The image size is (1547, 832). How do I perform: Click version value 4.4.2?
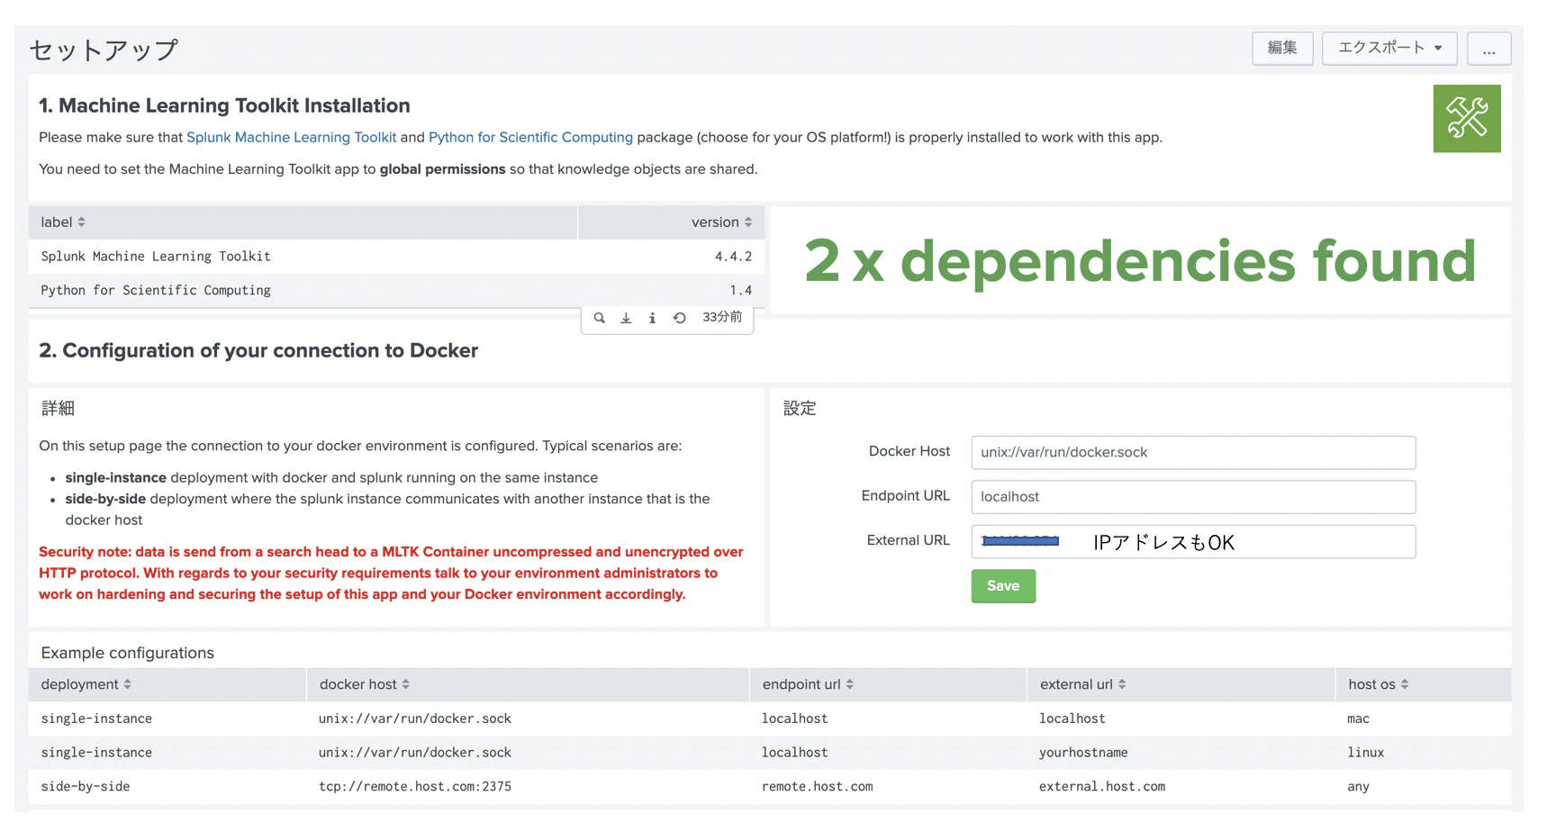coord(733,257)
